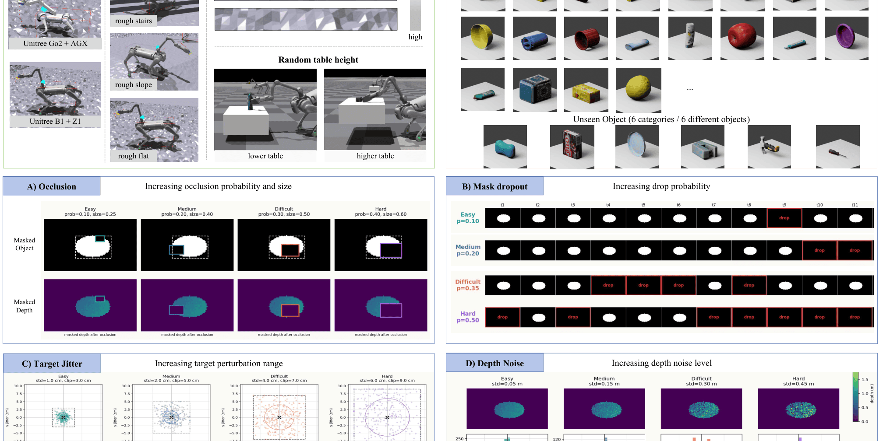The width and height of the screenshot is (883, 441).
Task: Select the lemon object thumbnail
Action: tap(639, 90)
